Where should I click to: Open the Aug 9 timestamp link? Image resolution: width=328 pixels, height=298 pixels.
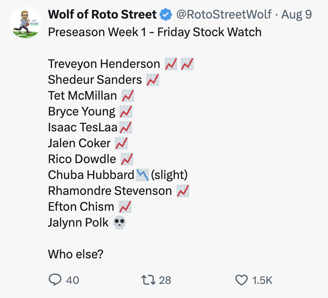tap(296, 15)
